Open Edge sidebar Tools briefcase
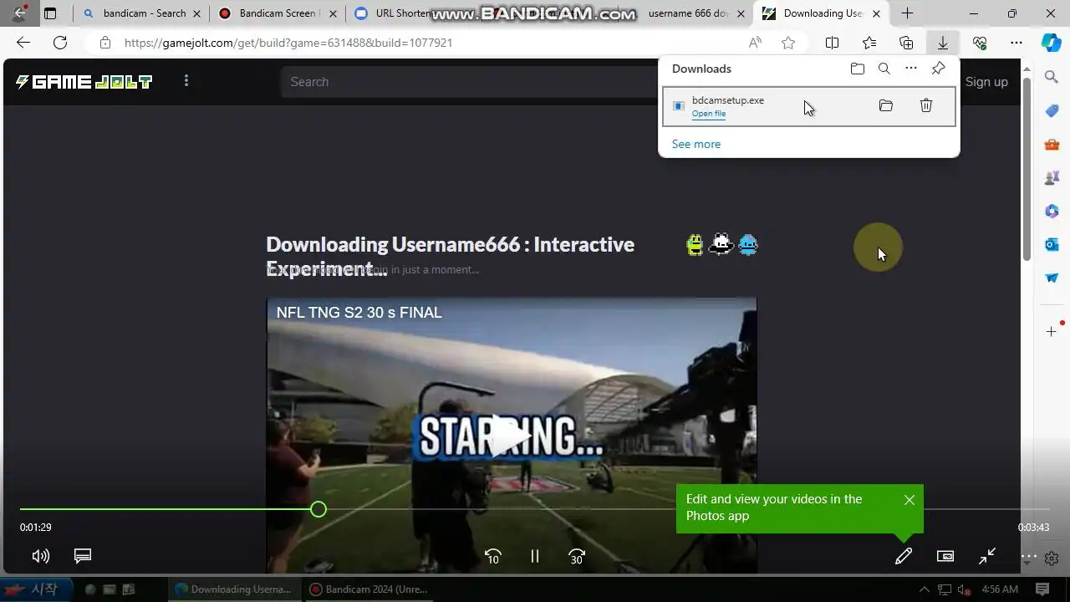The width and height of the screenshot is (1070, 602). (1052, 145)
